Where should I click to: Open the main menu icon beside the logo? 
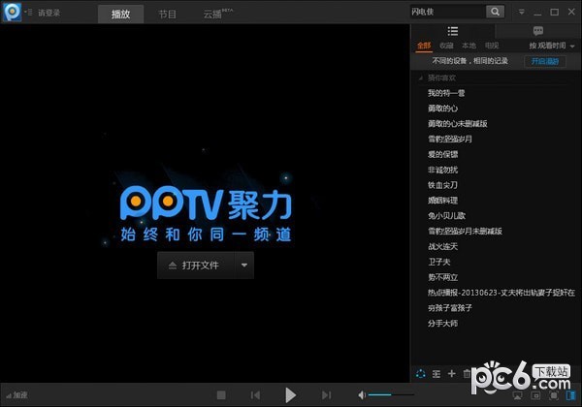[28, 13]
